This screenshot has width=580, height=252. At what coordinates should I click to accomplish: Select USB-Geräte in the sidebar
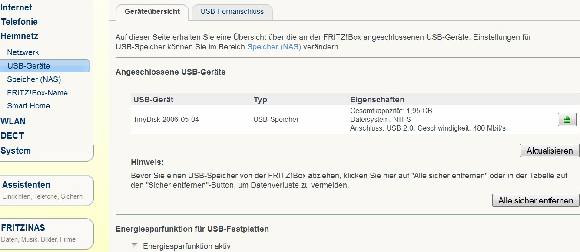tap(29, 66)
